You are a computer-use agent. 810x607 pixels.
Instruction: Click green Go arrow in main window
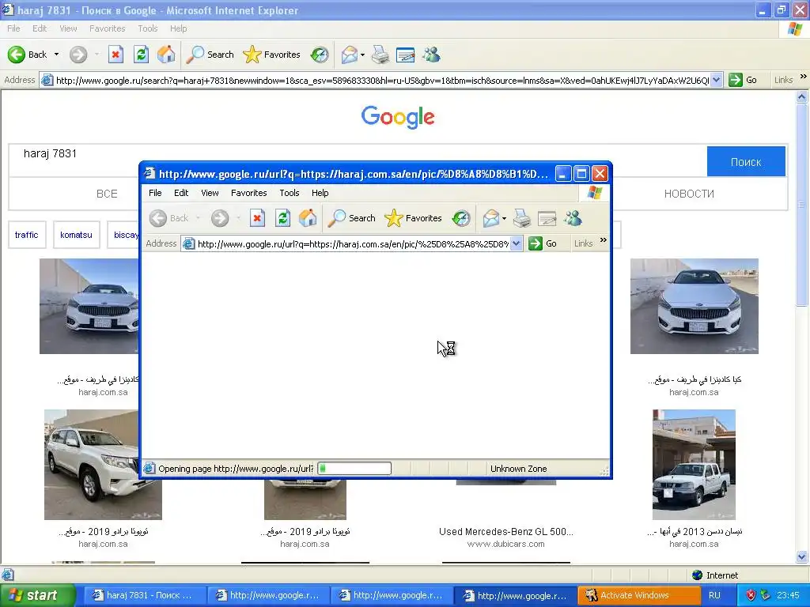click(735, 80)
